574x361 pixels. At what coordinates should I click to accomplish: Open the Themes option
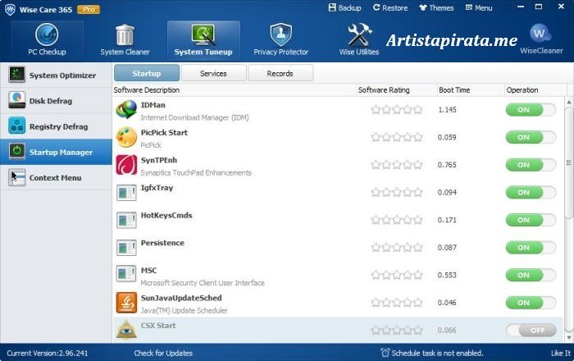pyautogui.click(x=436, y=7)
